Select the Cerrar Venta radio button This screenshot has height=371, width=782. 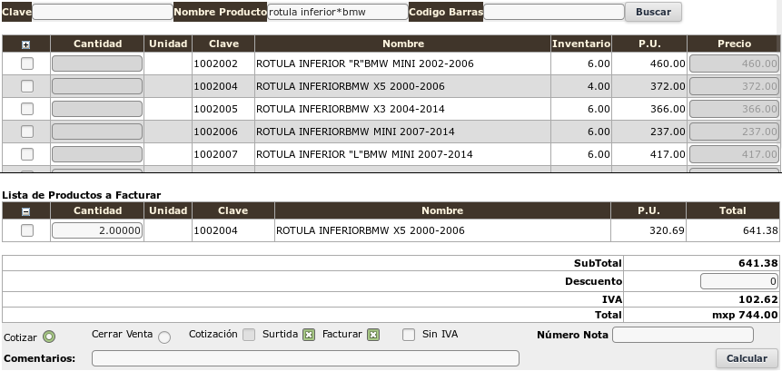(x=164, y=337)
